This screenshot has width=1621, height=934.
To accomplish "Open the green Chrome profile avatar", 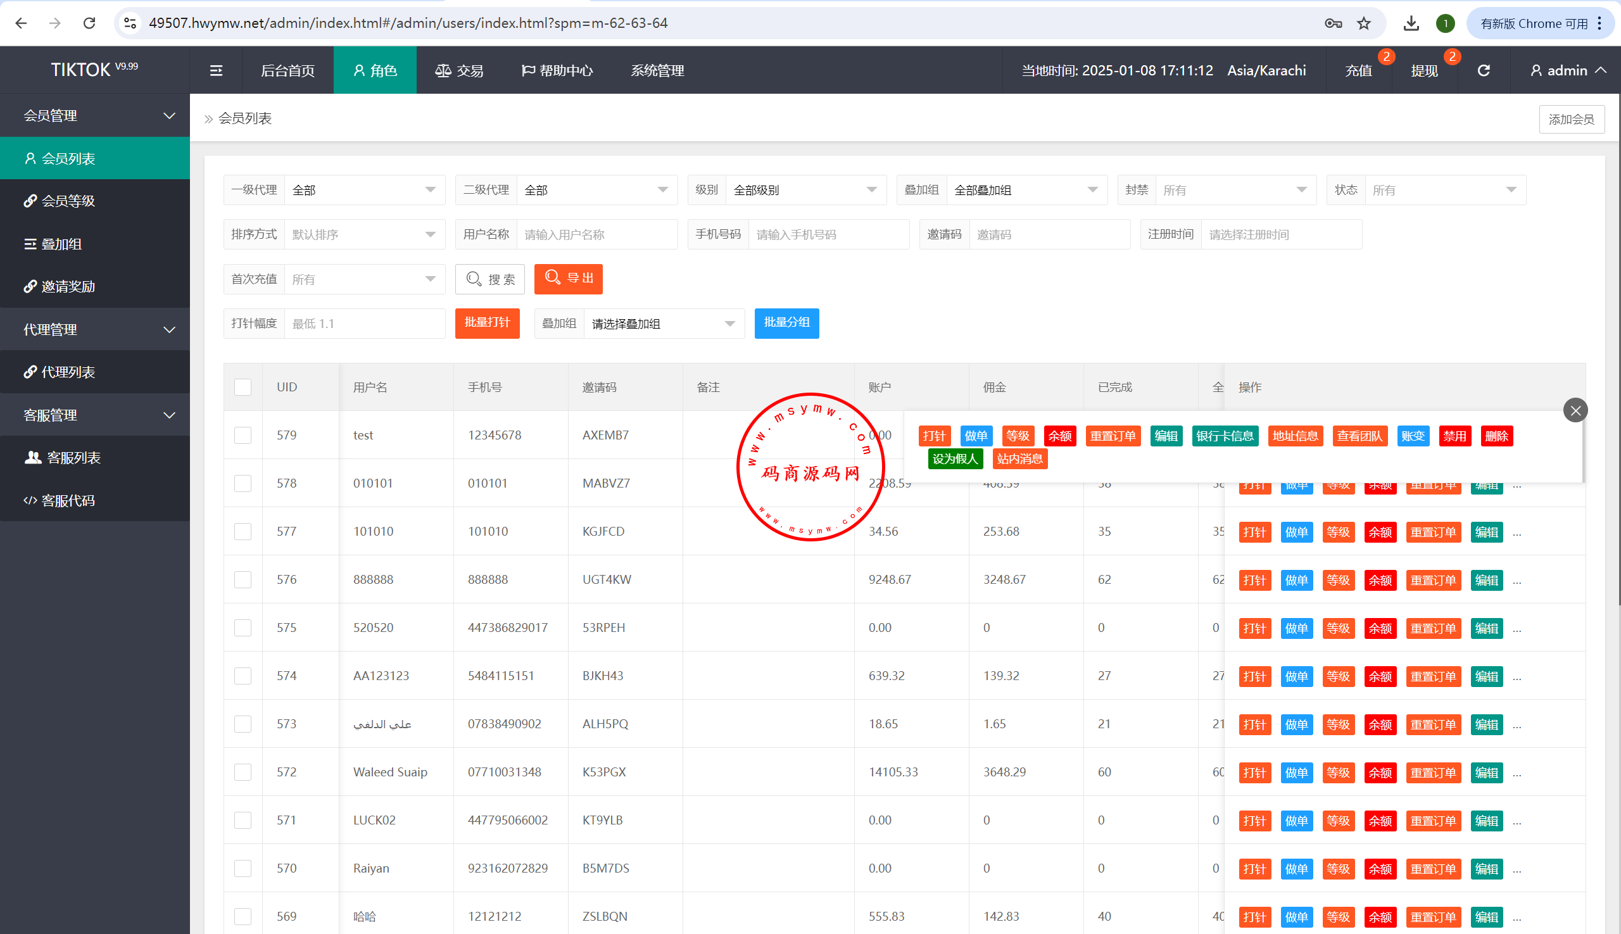I will (x=1445, y=23).
